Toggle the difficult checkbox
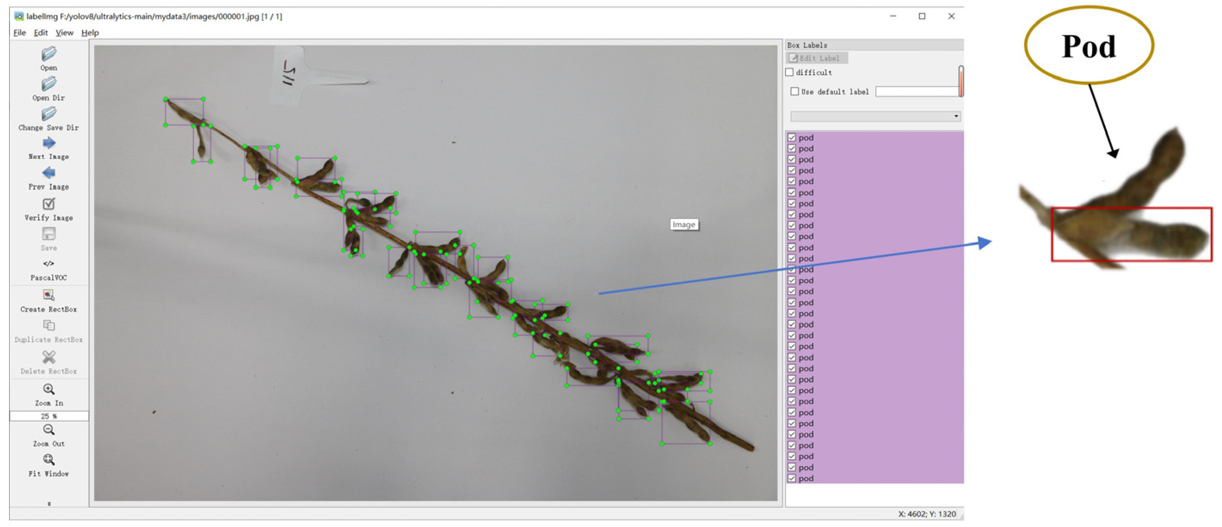1222x527 pixels. coord(789,73)
